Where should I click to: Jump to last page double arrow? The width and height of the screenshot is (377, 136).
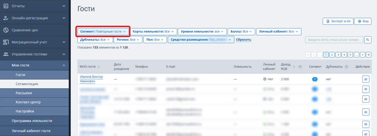click(x=368, y=54)
